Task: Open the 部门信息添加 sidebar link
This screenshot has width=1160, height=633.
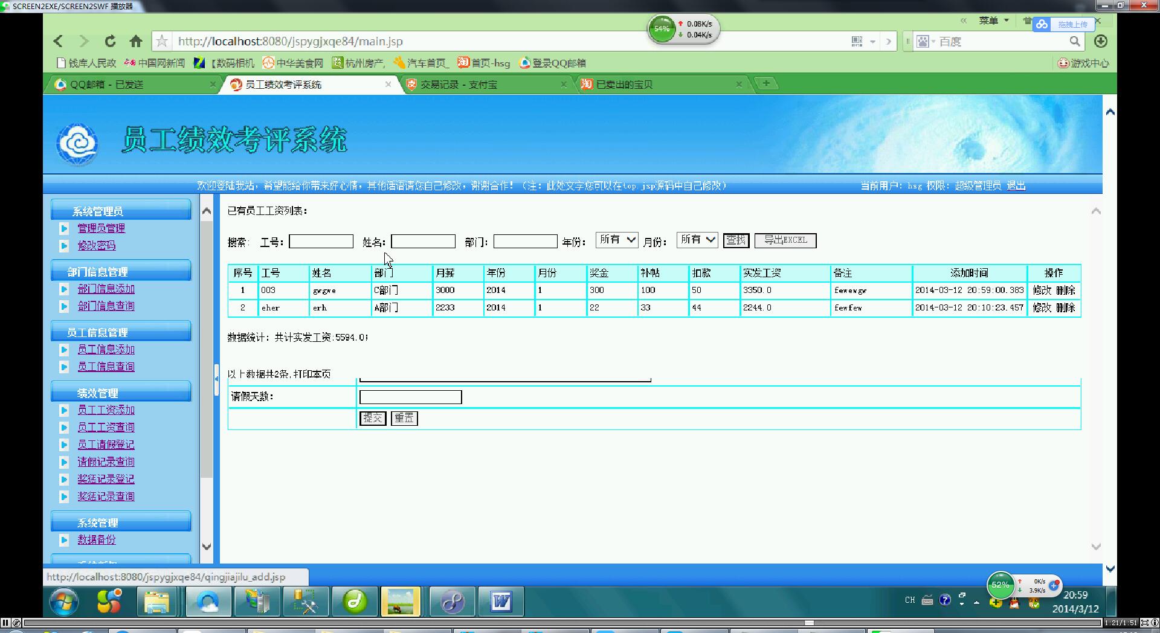Action: (x=106, y=289)
